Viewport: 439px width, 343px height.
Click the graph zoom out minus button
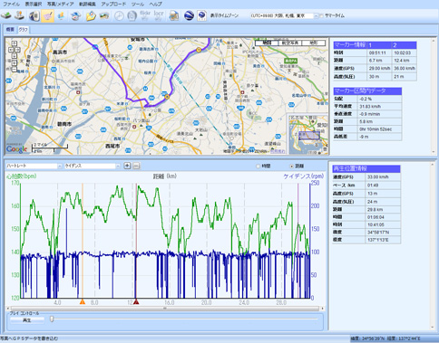tap(137, 166)
